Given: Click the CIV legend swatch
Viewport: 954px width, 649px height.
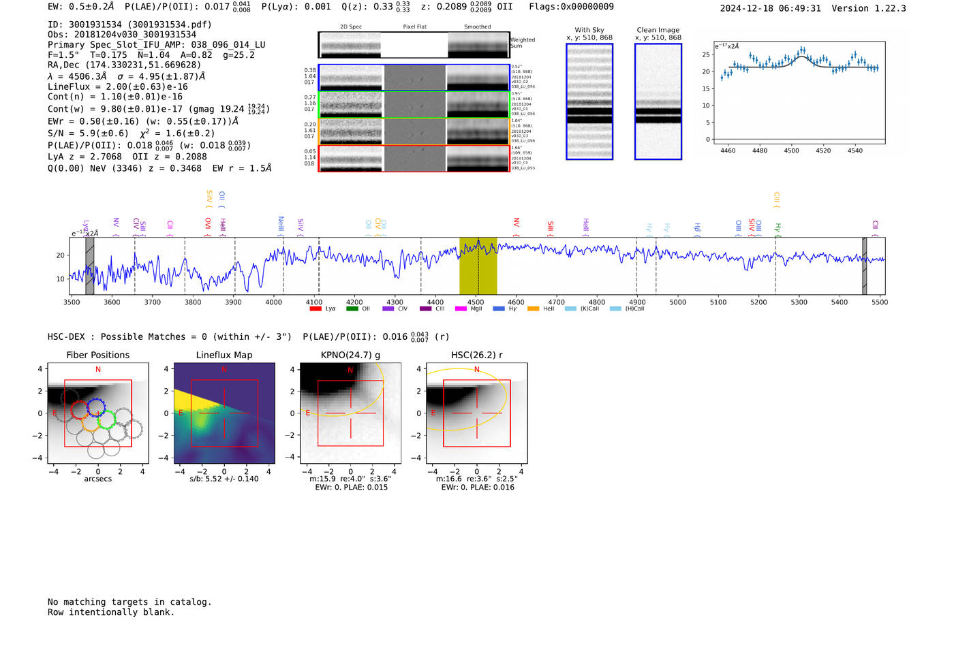Looking at the screenshot, I should click(388, 308).
